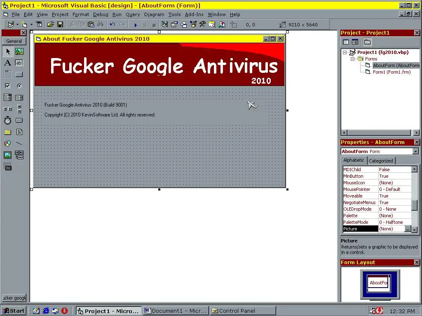Viewport: 422px width, 316px height.
Task: Open the File menu
Action: [x=15, y=14]
